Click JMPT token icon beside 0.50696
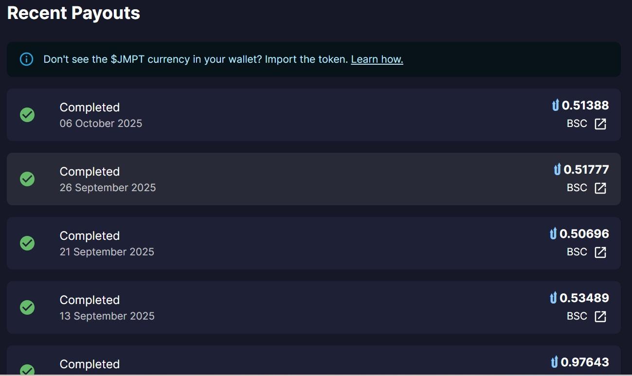Screen dimensions: 632x376 [553, 233]
